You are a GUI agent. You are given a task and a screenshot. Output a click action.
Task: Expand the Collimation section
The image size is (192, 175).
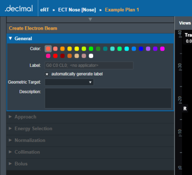tap(90, 152)
